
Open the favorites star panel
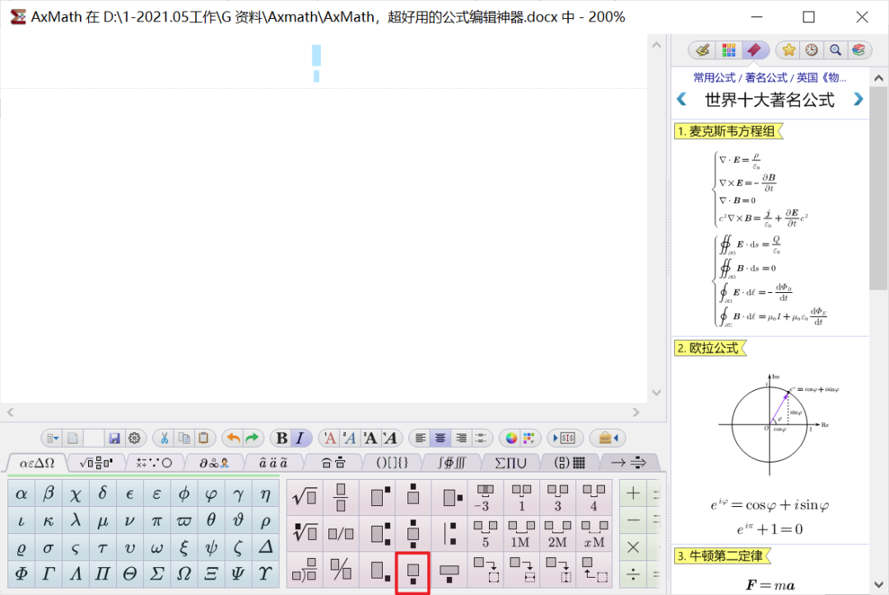coord(788,49)
